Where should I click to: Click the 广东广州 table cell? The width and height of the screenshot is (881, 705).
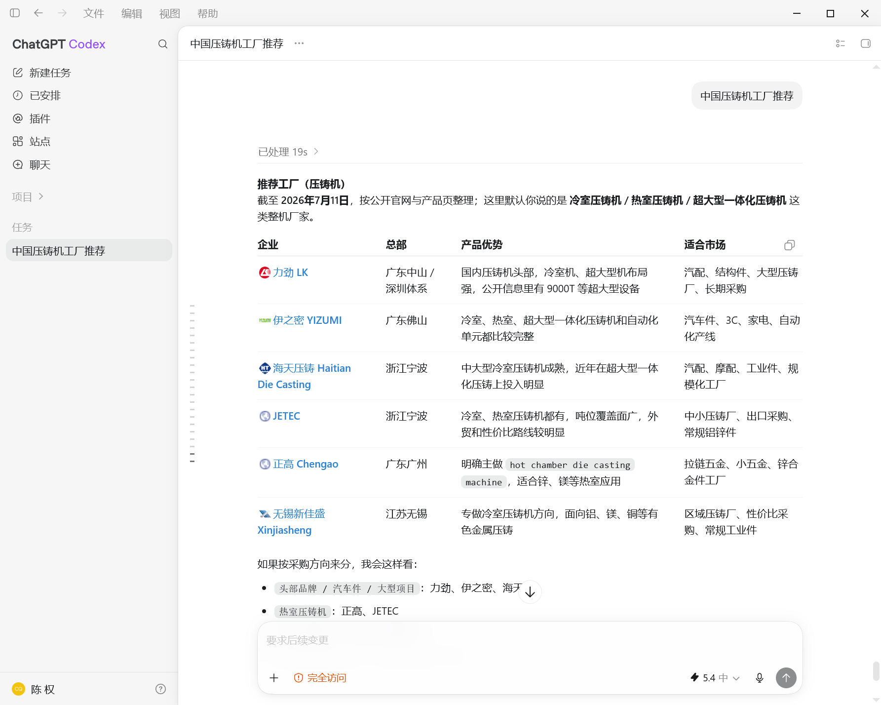point(406,464)
